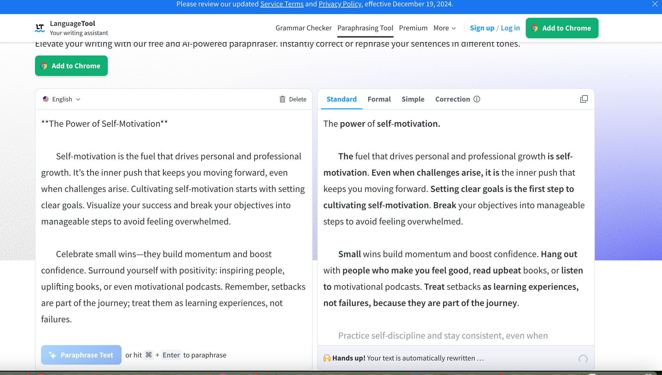Click the copy paraphrased text icon
The width and height of the screenshot is (662, 375).
click(x=584, y=99)
